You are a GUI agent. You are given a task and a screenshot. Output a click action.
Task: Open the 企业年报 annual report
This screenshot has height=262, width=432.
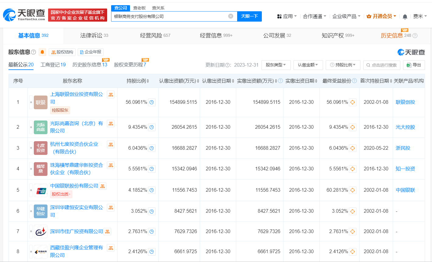point(91,52)
